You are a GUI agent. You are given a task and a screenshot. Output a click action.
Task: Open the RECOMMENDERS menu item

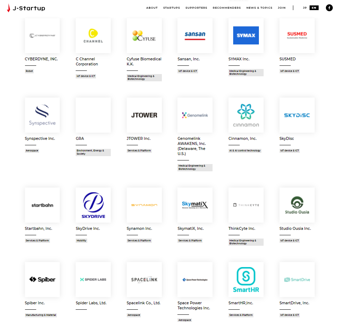pos(227,8)
